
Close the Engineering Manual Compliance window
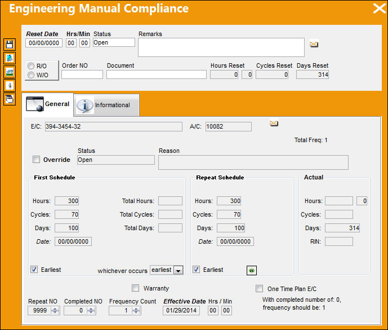tap(379, 8)
